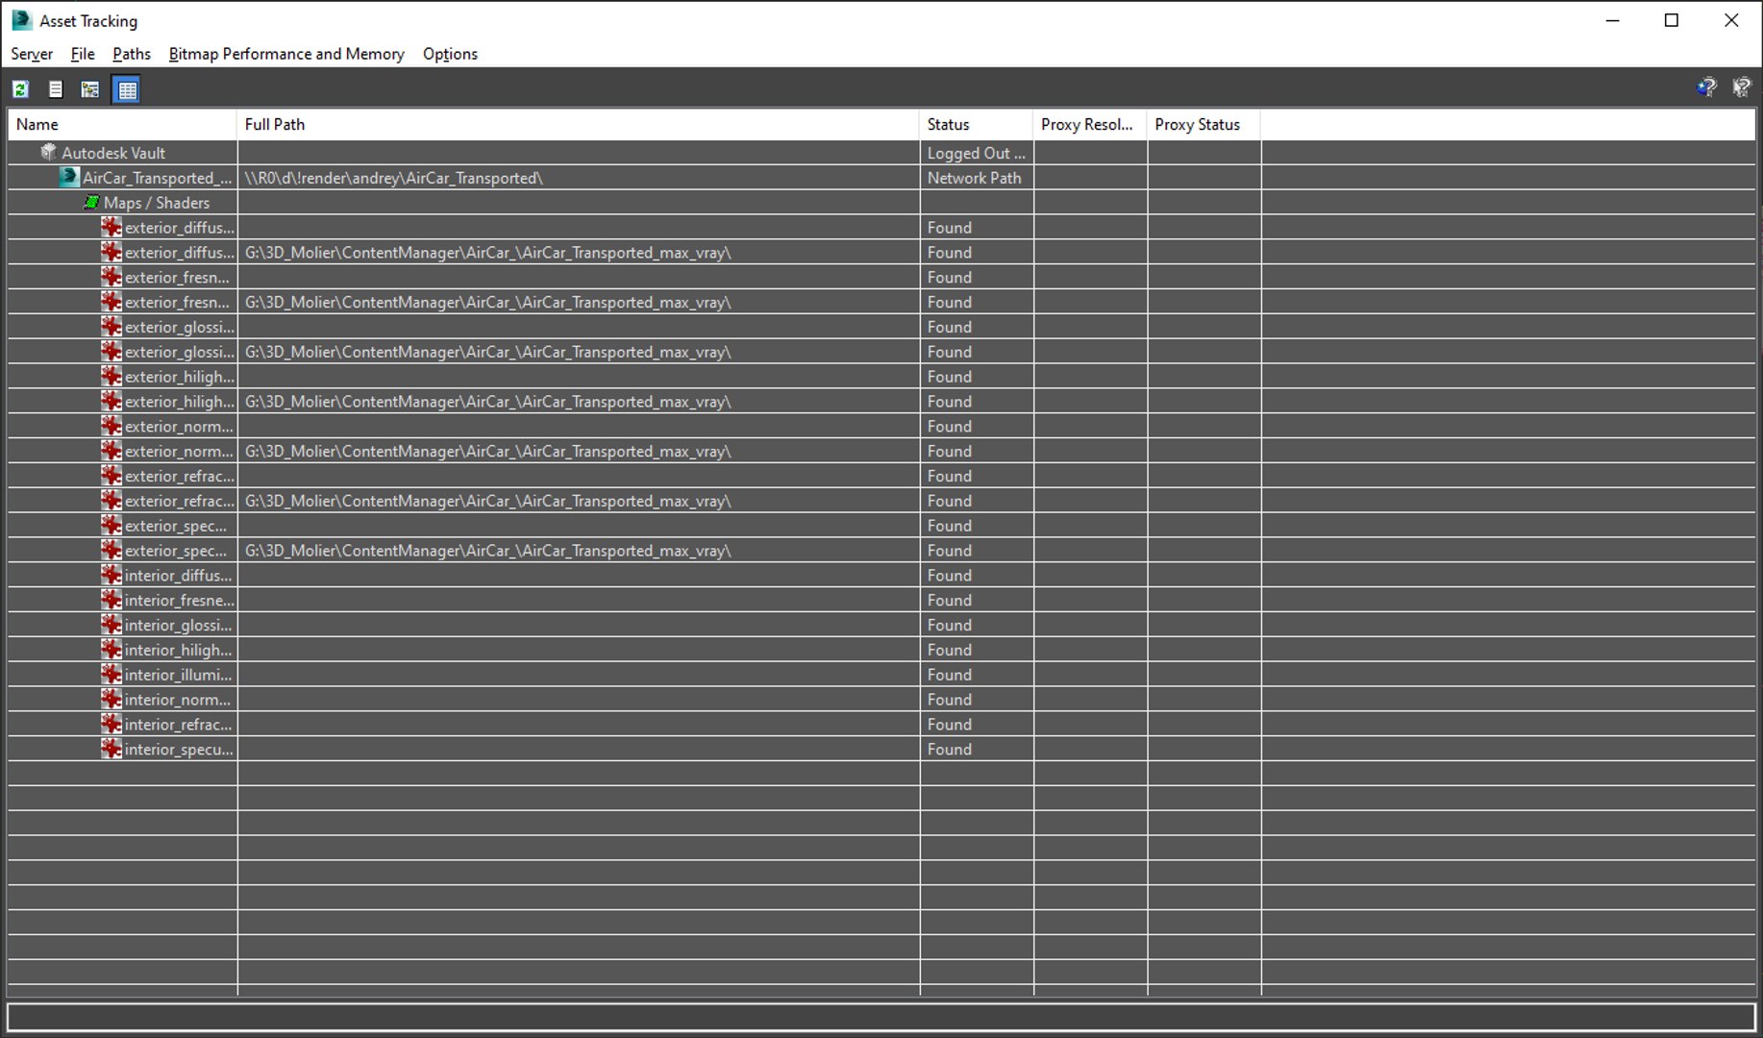Click the G:\ path in exterior_spec row
The image size is (1763, 1038).
point(488,552)
